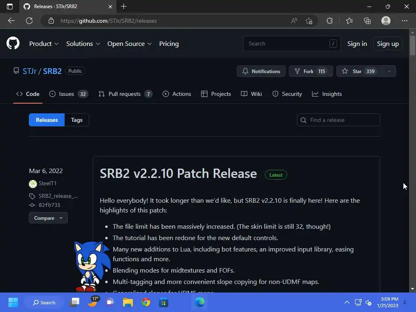
Task: Open commit 82fb731
Action: pos(50,205)
